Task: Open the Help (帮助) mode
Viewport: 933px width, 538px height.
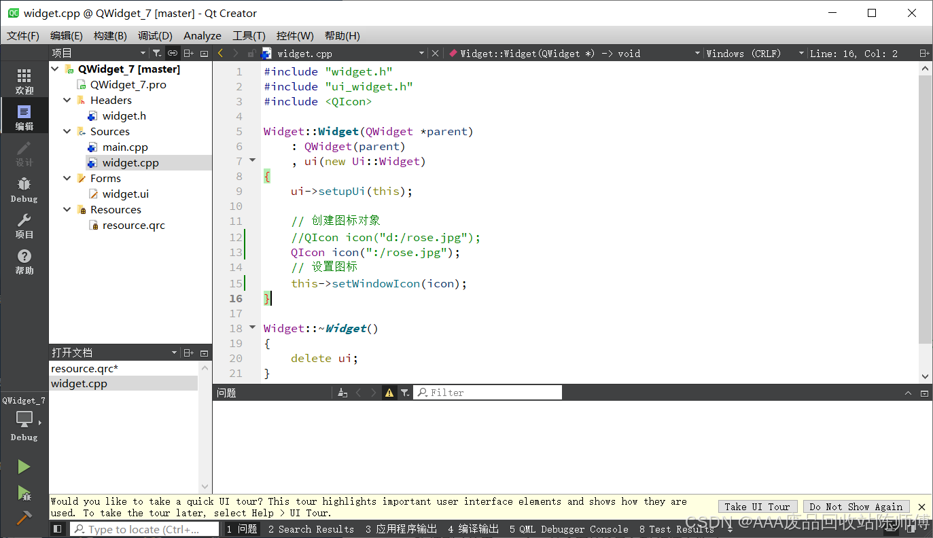Action: [24, 262]
